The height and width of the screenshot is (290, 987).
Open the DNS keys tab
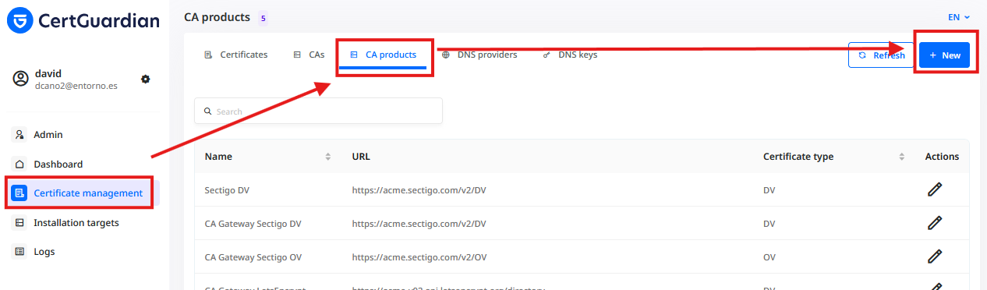[570, 55]
